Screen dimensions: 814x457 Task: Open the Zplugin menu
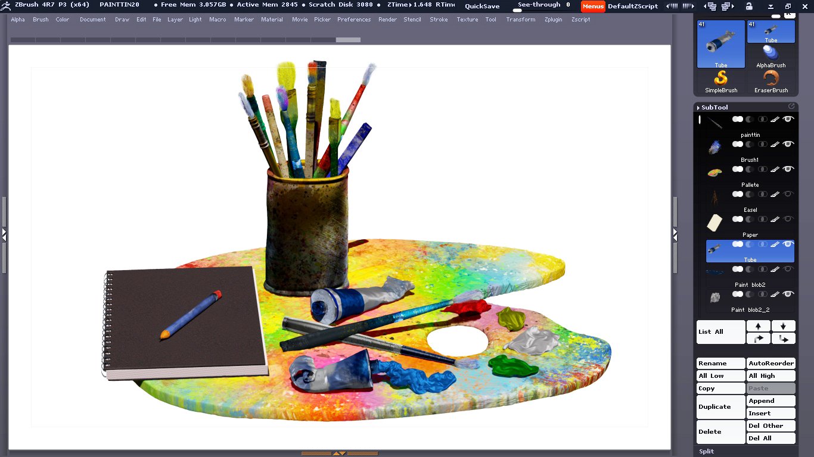click(553, 20)
